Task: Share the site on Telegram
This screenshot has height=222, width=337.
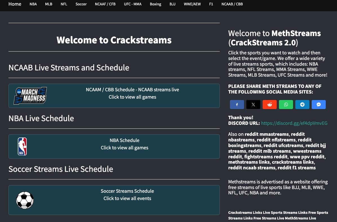Action: [302, 104]
